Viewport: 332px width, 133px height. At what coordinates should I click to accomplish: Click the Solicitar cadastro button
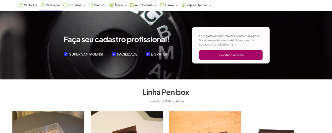pyautogui.click(x=231, y=55)
